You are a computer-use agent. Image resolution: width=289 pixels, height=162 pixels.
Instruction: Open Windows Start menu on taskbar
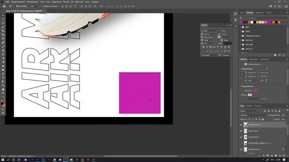point(3,160)
